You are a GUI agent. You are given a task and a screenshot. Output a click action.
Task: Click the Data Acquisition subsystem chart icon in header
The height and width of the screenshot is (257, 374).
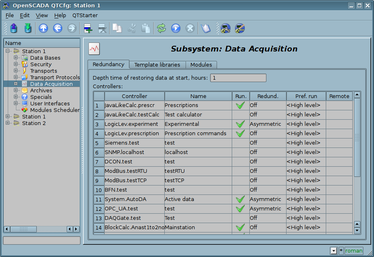coord(94,49)
